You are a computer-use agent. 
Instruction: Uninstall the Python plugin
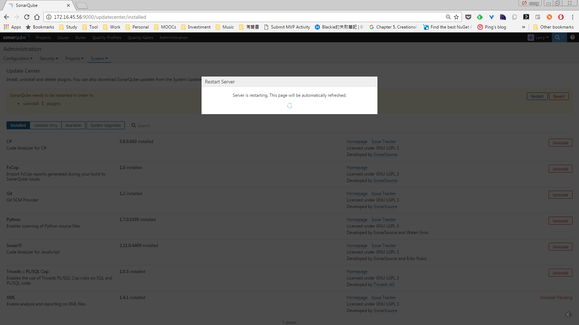point(560,221)
